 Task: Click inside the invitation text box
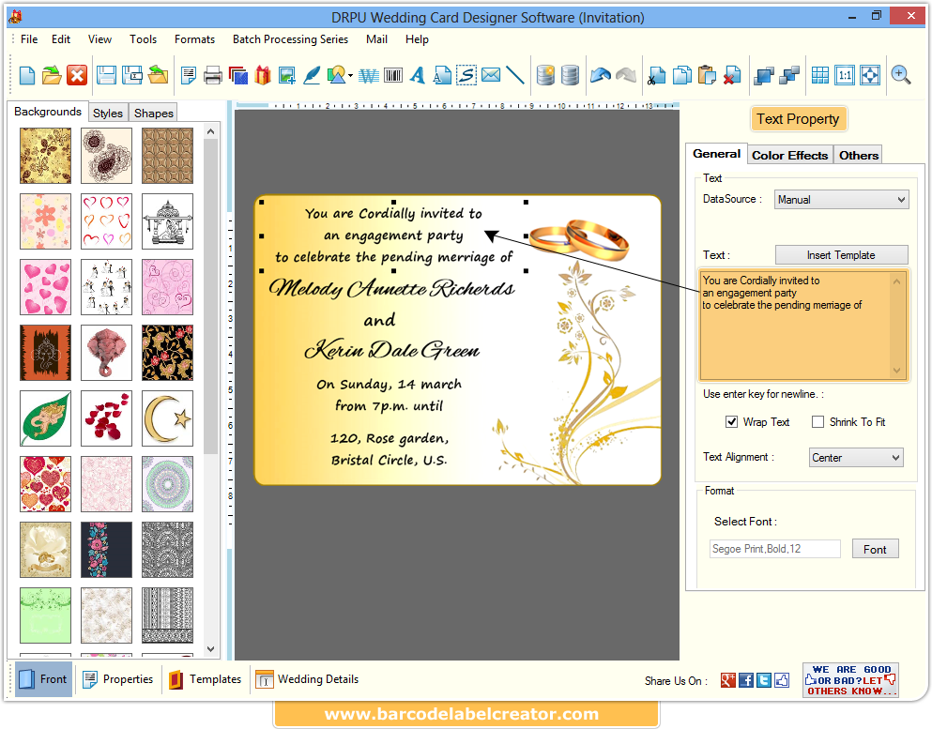(x=803, y=325)
